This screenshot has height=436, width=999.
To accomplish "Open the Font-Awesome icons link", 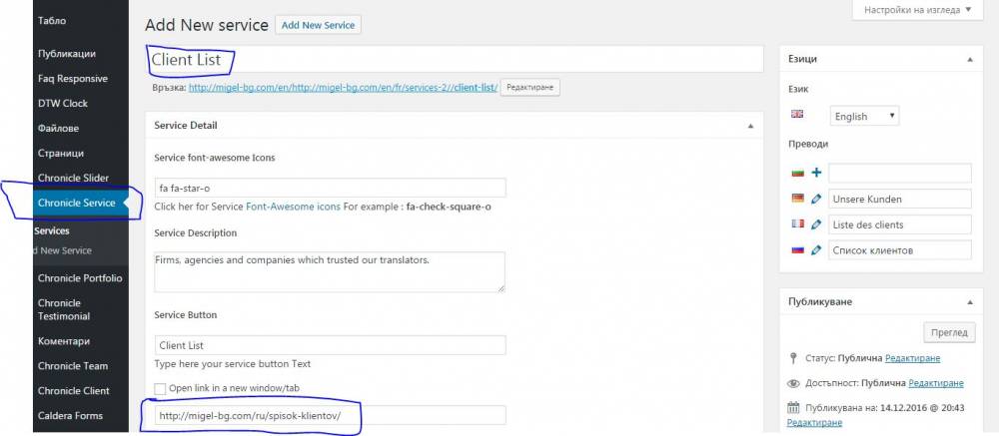I will tap(293, 207).
